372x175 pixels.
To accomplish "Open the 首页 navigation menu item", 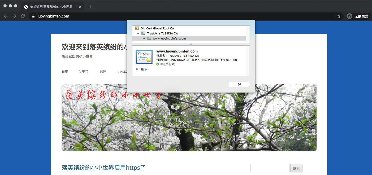I will coord(65,72).
